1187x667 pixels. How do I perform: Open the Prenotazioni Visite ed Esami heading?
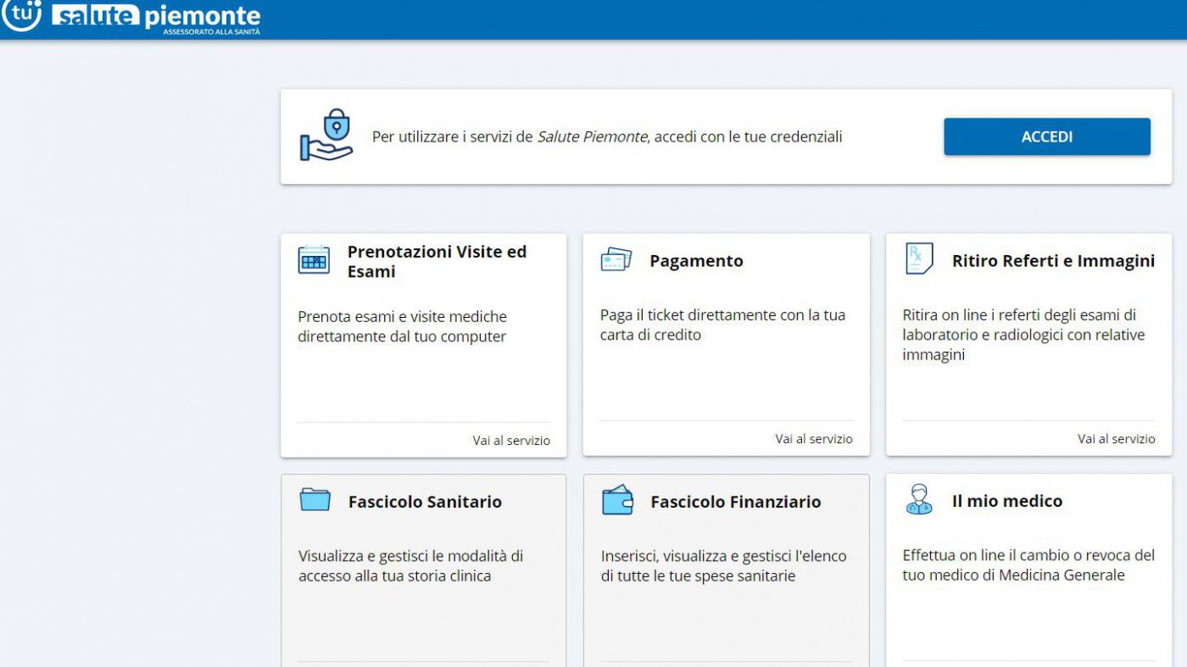coord(437,262)
